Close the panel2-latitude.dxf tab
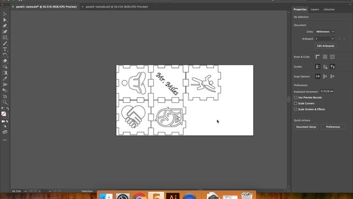The width and height of the screenshot is (353, 199). click(83, 7)
